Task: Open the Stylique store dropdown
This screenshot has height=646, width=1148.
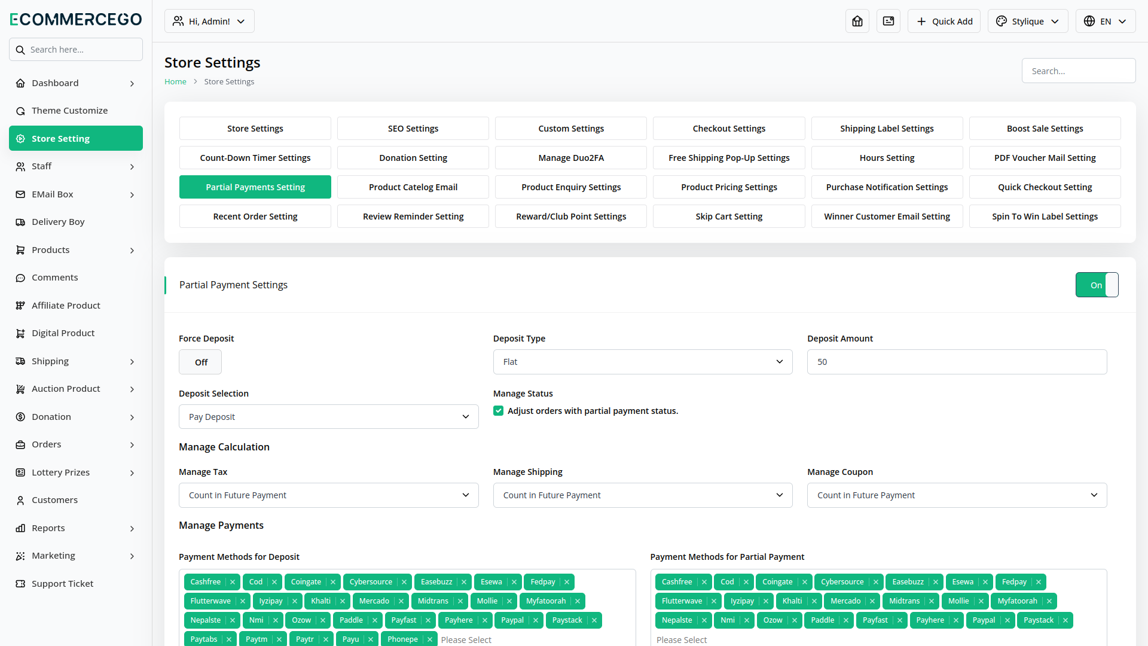Action: point(1027,21)
